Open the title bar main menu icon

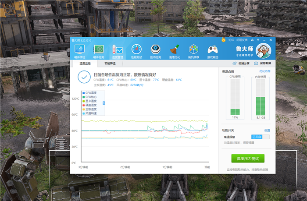[258, 40]
